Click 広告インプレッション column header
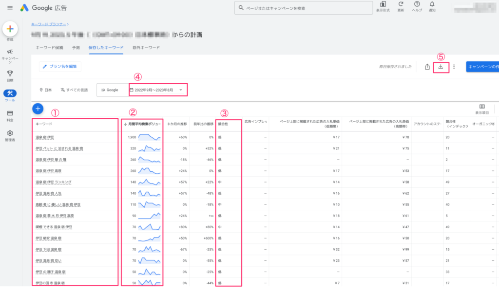Image resolution: width=499 pixels, height=293 pixels. click(x=255, y=121)
